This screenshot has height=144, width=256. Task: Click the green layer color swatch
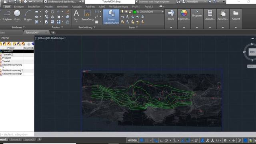[135, 12]
